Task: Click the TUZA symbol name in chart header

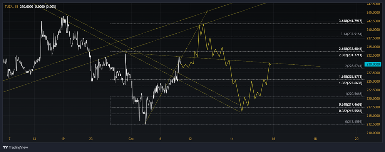Action: point(9,7)
